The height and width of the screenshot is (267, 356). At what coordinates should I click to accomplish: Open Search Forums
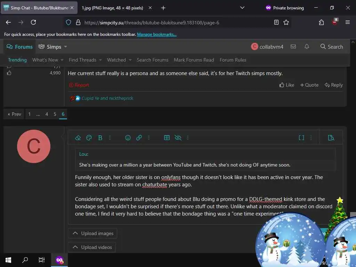pos(152,60)
